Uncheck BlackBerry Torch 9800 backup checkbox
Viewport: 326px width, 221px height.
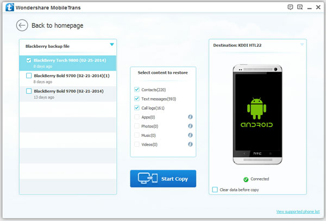pos(29,60)
